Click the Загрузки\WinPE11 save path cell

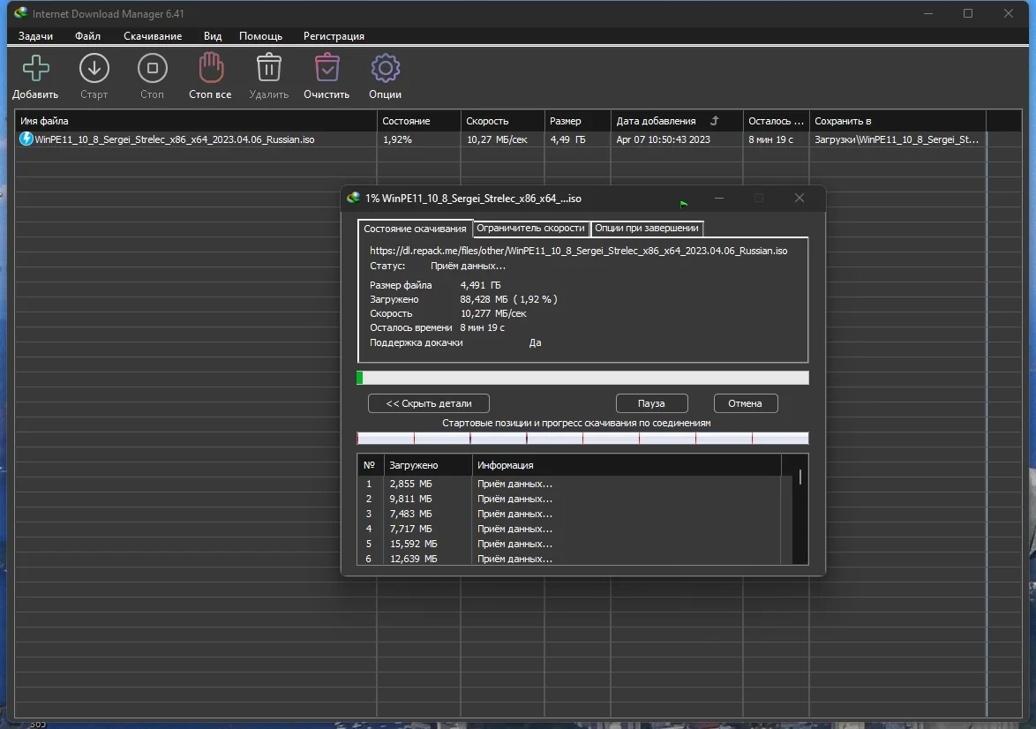coord(897,139)
